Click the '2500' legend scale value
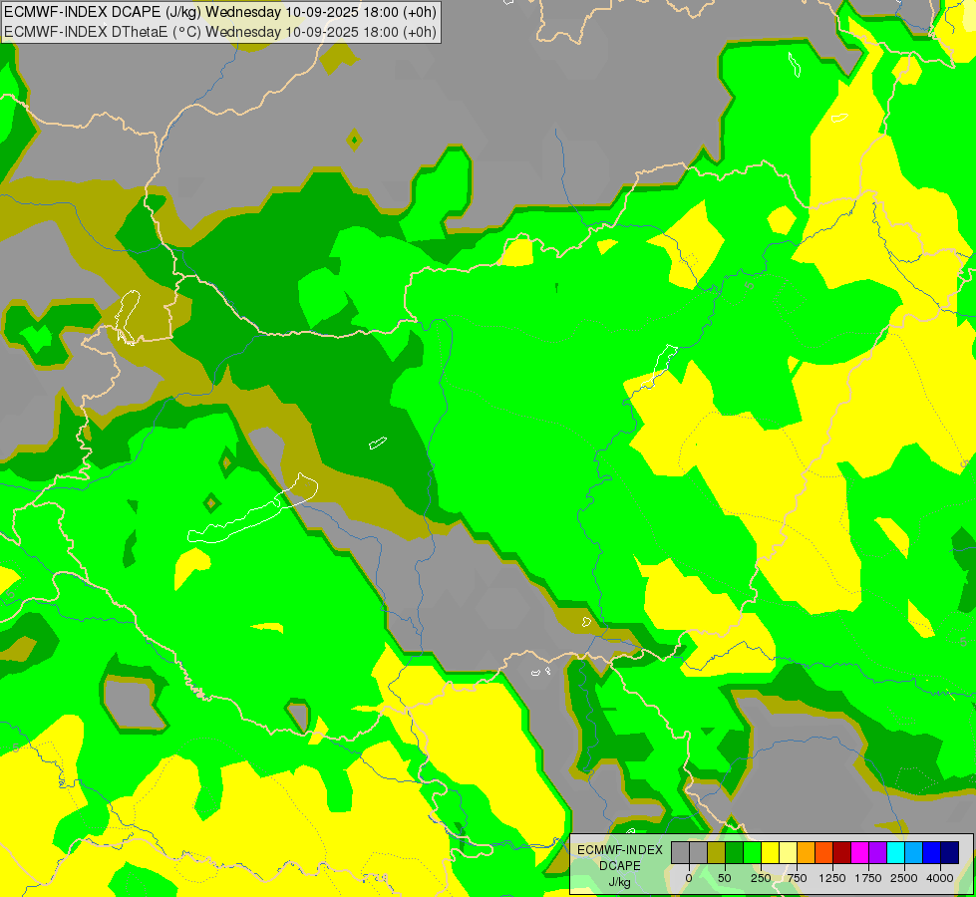The image size is (976, 897). pos(904,878)
